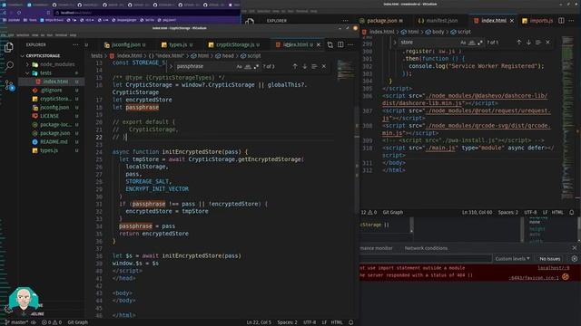The height and width of the screenshot is (326, 581).
Task: Switch to jsconfig.json editor tab
Action: click(x=126, y=44)
